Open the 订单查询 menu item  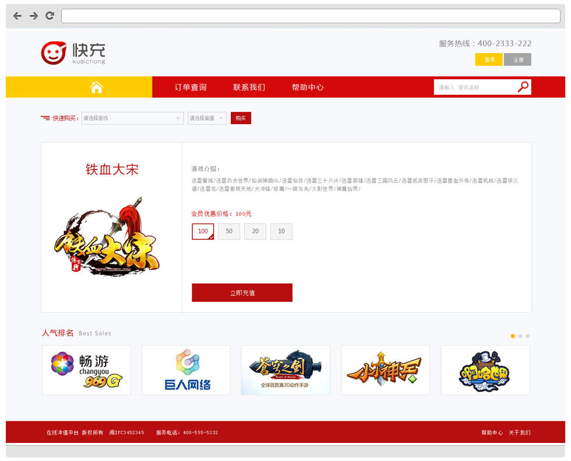click(x=191, y=87)
